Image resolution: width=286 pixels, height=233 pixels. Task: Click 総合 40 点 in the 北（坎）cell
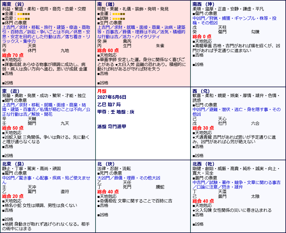[108, 192]
